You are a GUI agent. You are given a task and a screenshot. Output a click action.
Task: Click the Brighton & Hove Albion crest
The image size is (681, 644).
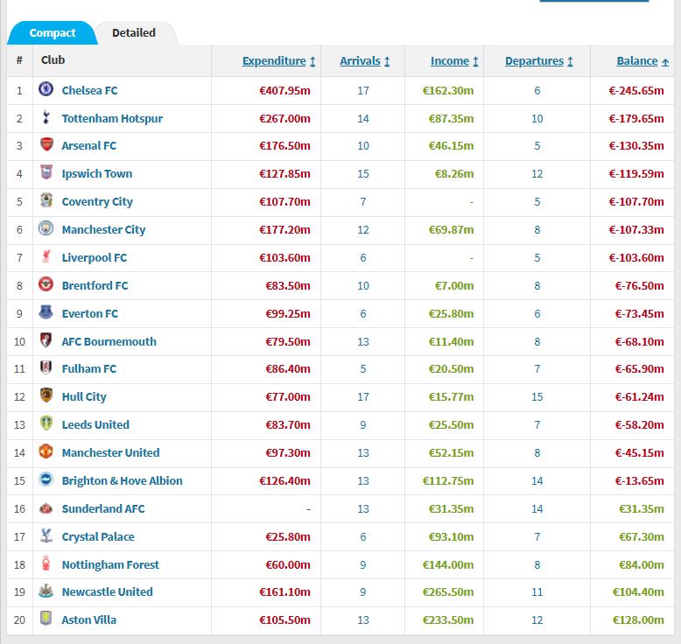pyautogui.click(x=46, y=479)
